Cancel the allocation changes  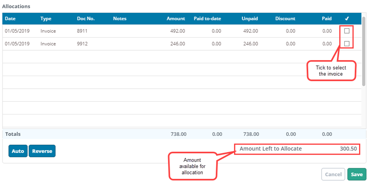tap(333, 174)
